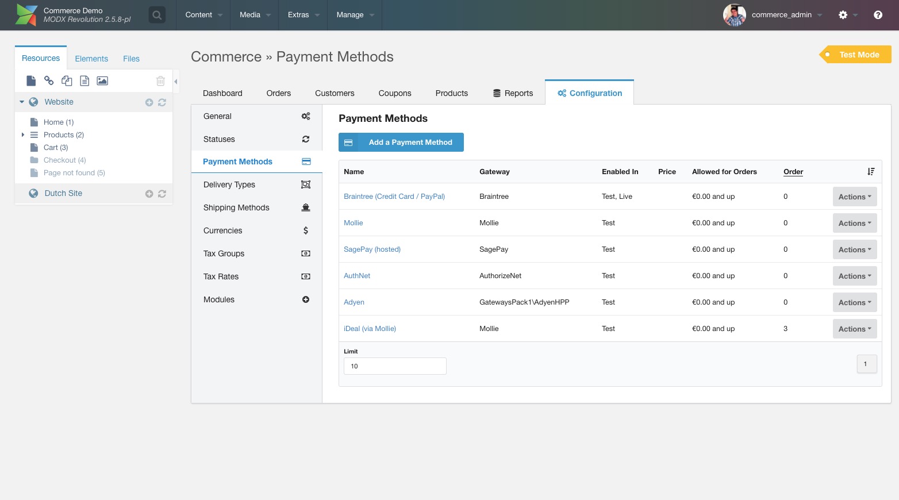Open the Content menu dropdown
The width and height of the screenshot is (899, 500).
coord(203,15)
